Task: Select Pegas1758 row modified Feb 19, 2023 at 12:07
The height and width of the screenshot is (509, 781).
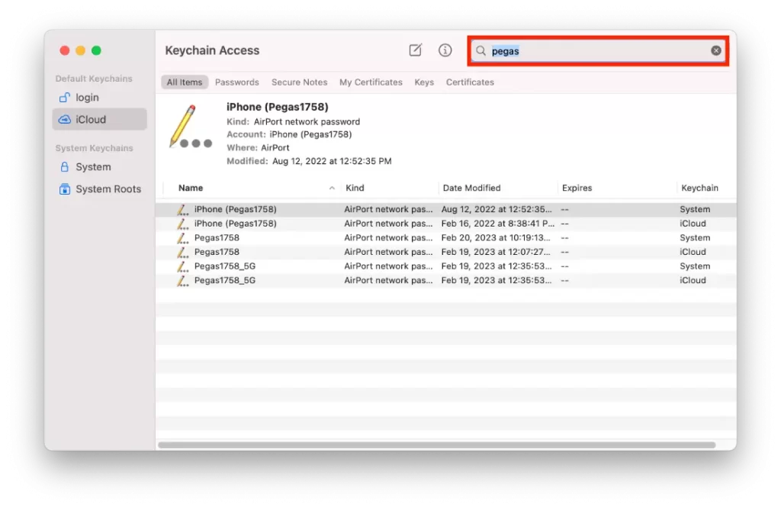Action: point(445,253)
